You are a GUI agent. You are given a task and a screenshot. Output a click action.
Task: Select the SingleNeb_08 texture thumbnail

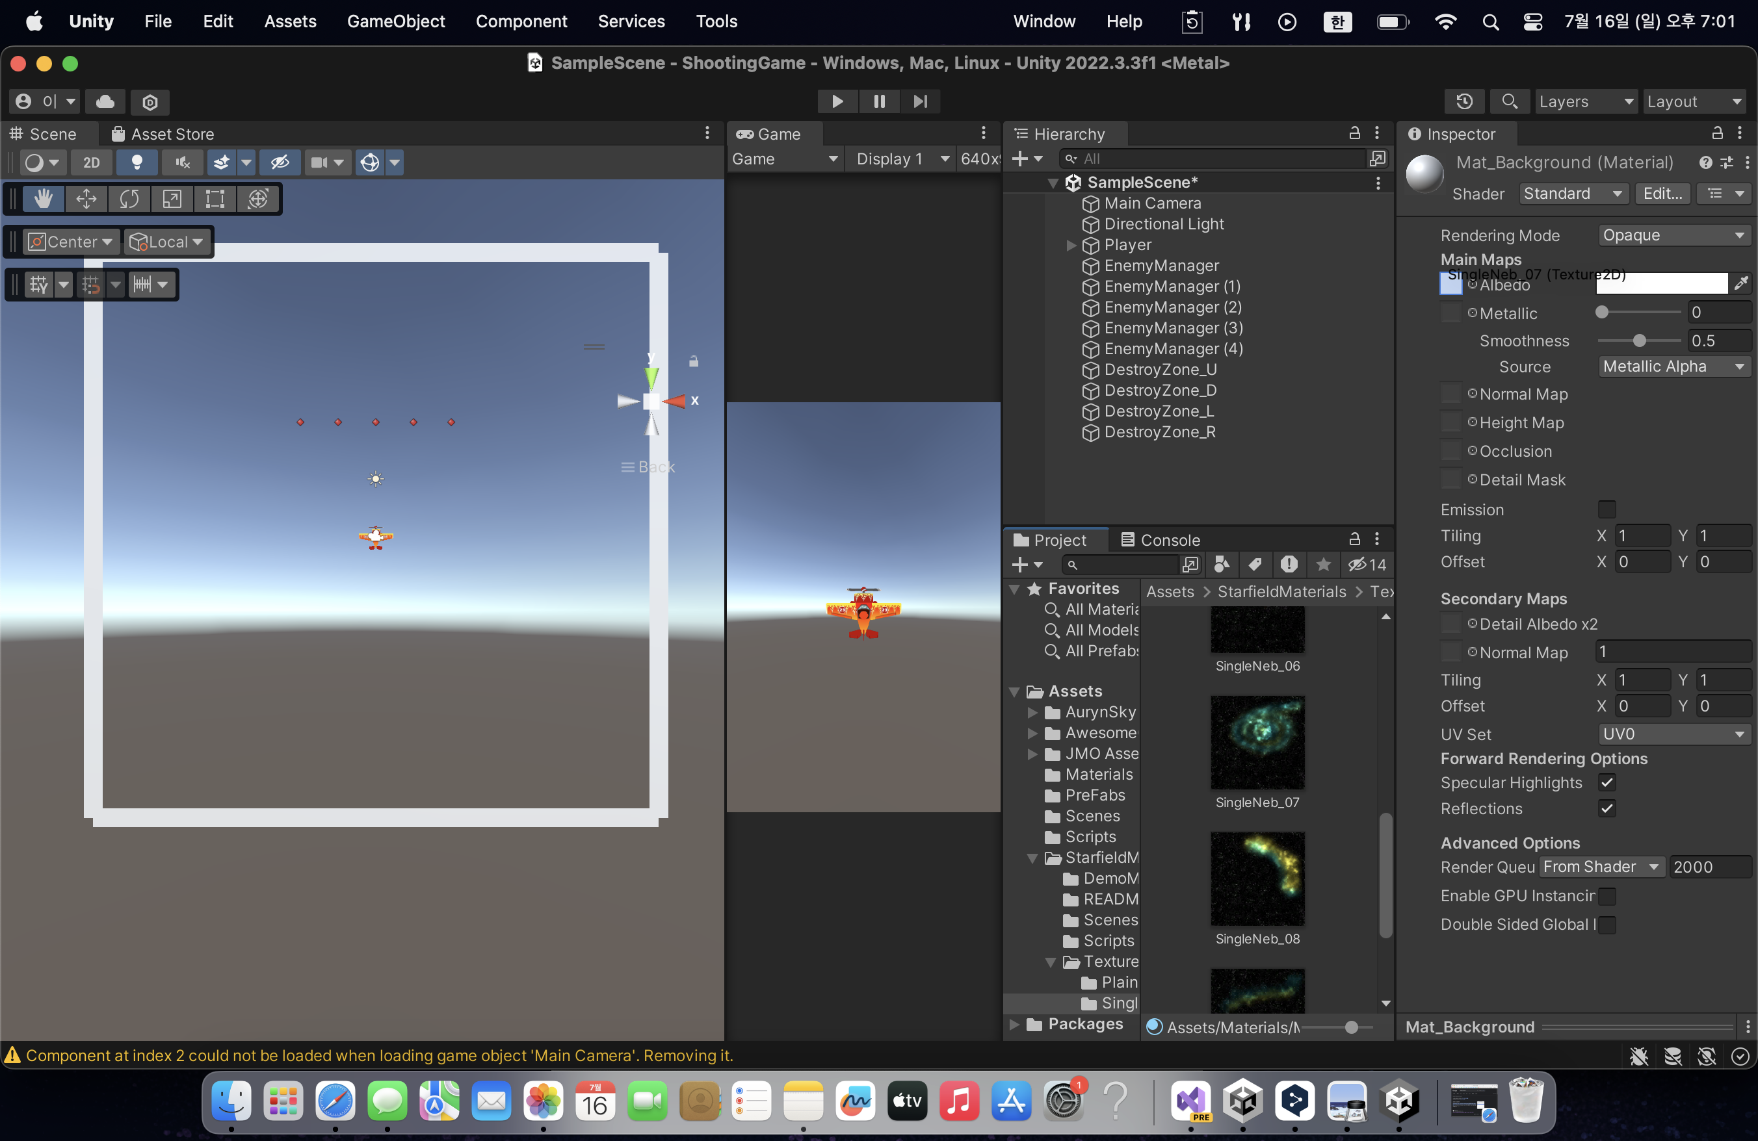[x=1257, y=879]
